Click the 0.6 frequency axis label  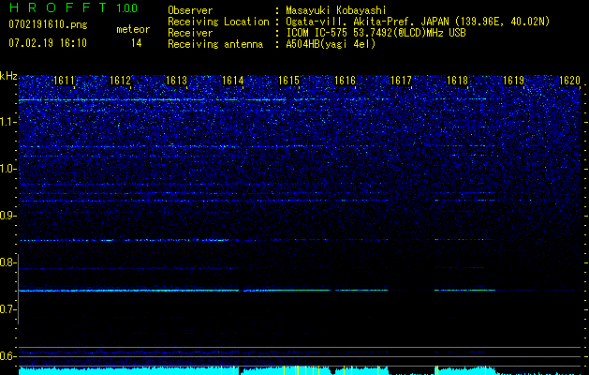8,356
